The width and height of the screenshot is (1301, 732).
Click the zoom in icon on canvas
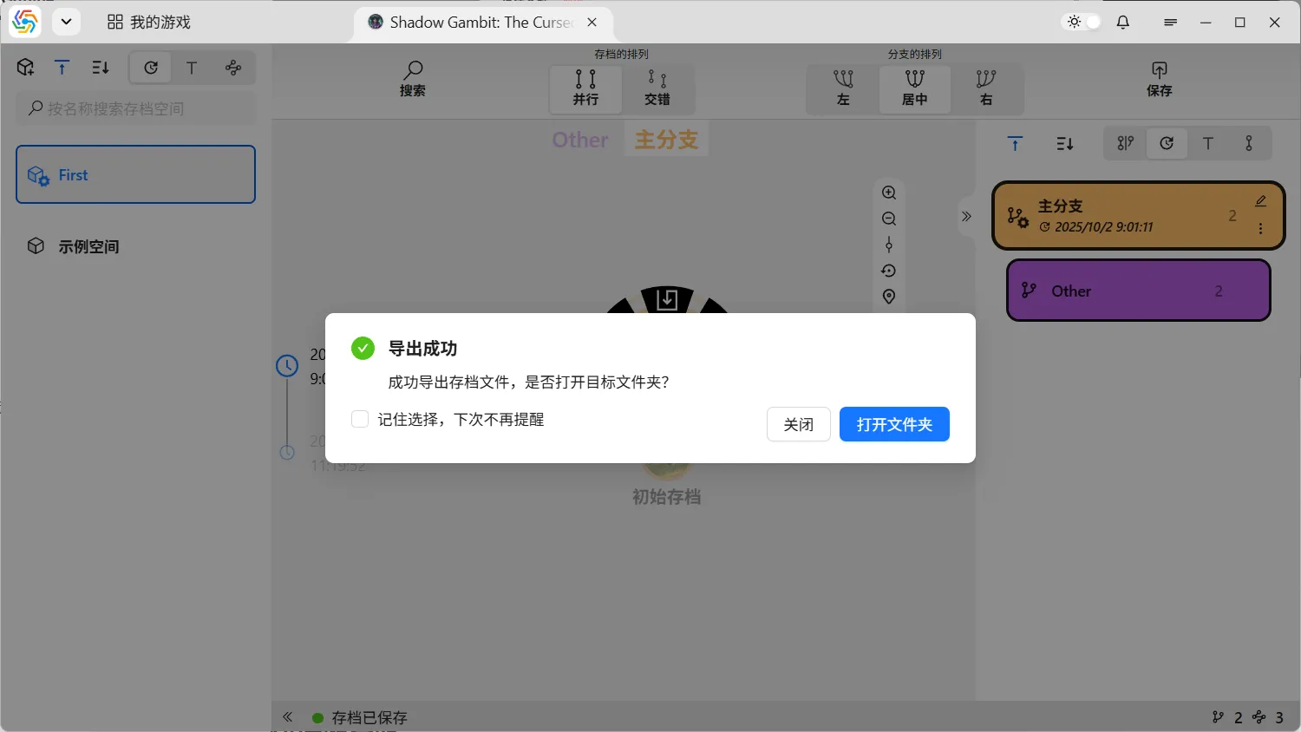pos(889,193)
